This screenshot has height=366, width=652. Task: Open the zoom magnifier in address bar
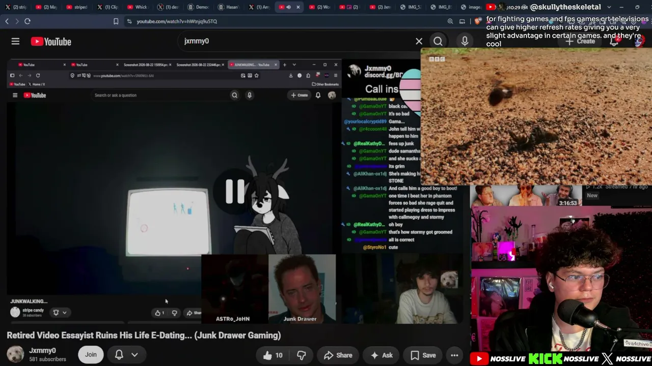click(x=450, y=21)
